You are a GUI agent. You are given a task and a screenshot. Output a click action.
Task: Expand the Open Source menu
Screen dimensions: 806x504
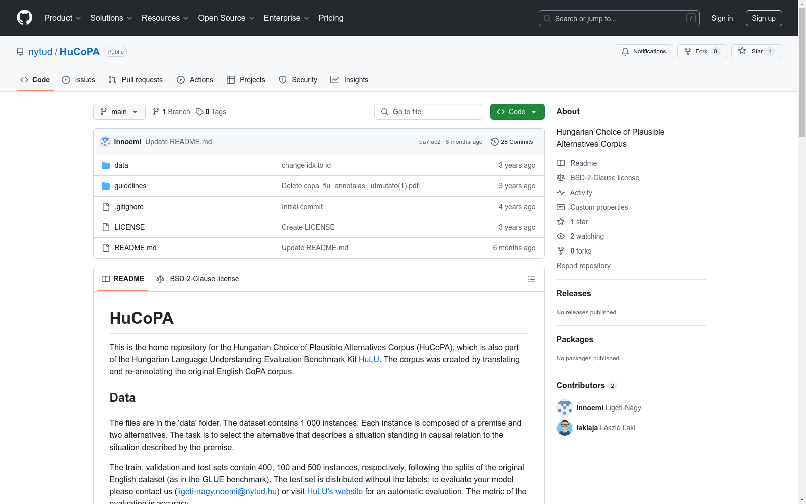point(227,18)
